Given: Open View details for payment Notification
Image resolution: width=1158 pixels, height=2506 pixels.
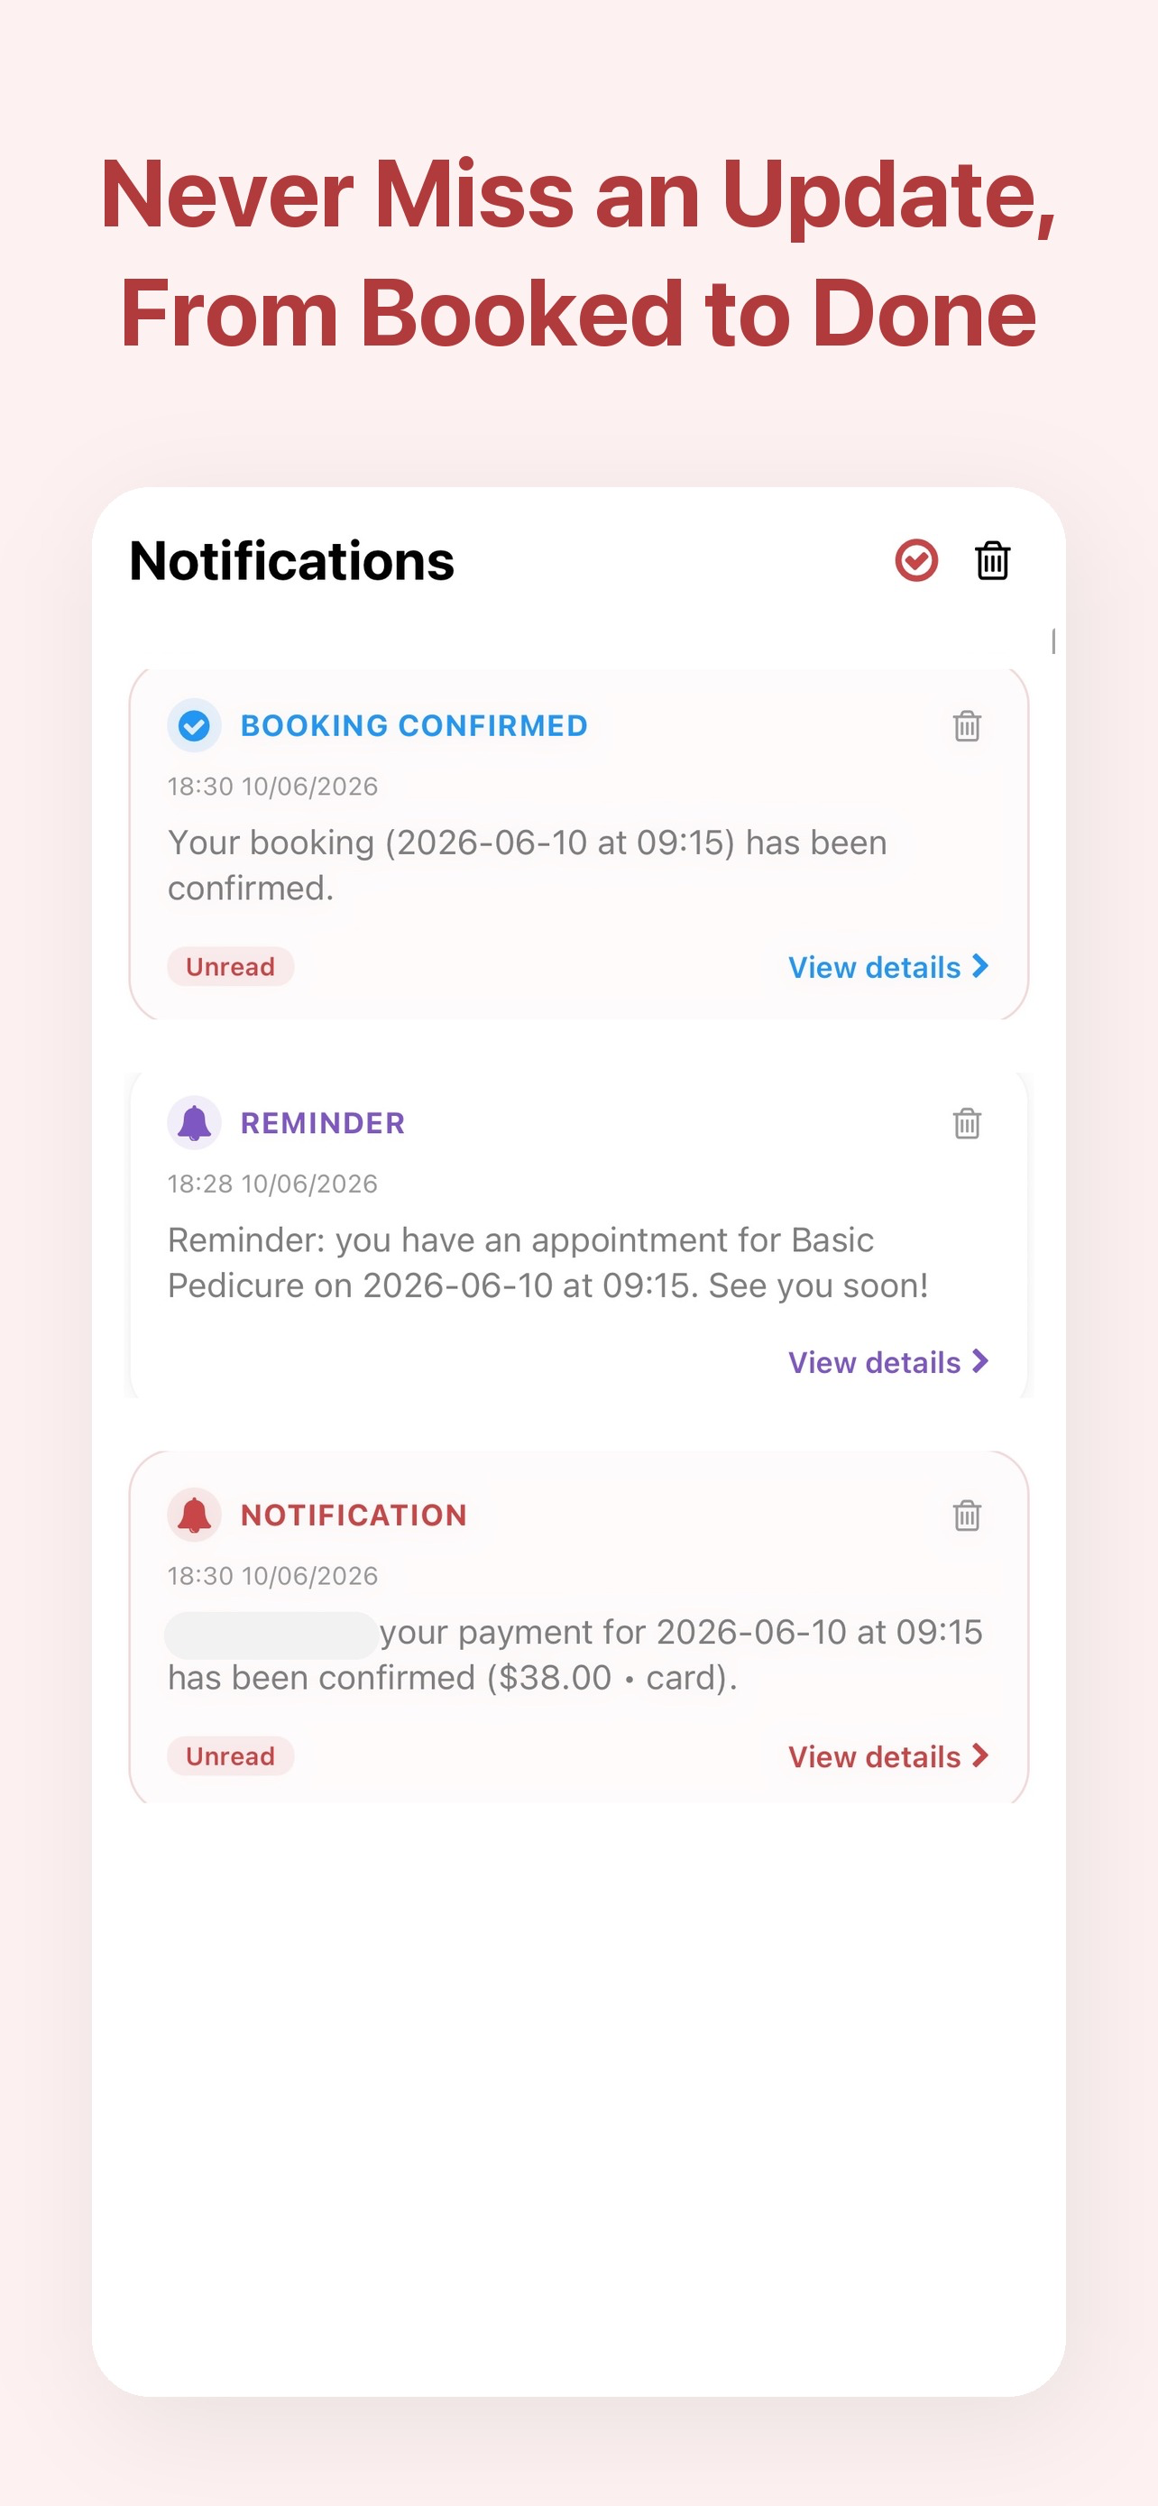Looking at the screenshot, I should [874, 1757].
